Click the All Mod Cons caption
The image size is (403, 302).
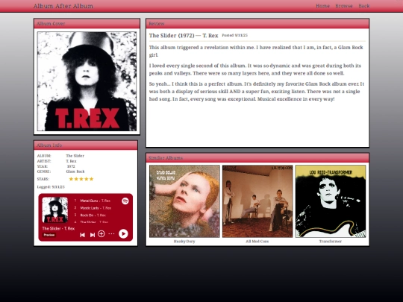coord(257,242)
